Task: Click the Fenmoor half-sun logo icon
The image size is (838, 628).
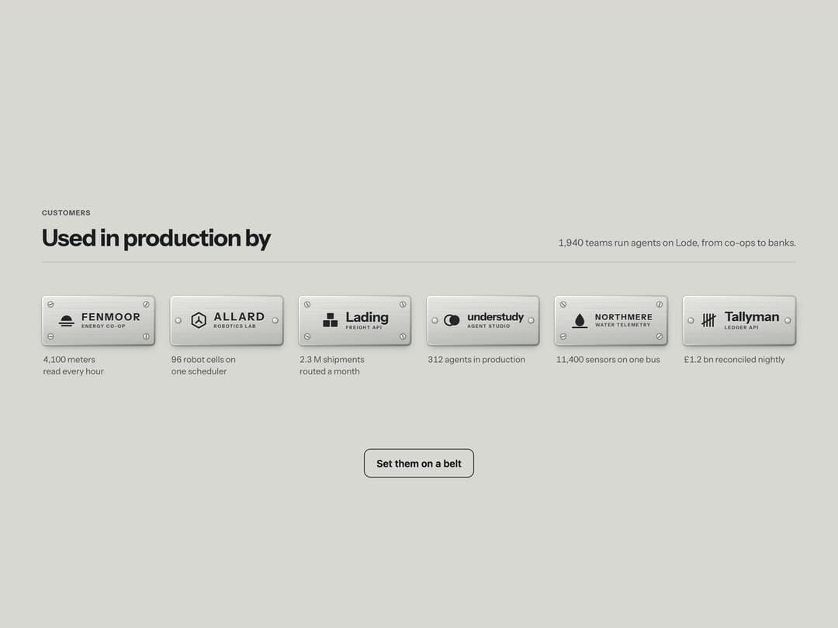Action: 66,320
